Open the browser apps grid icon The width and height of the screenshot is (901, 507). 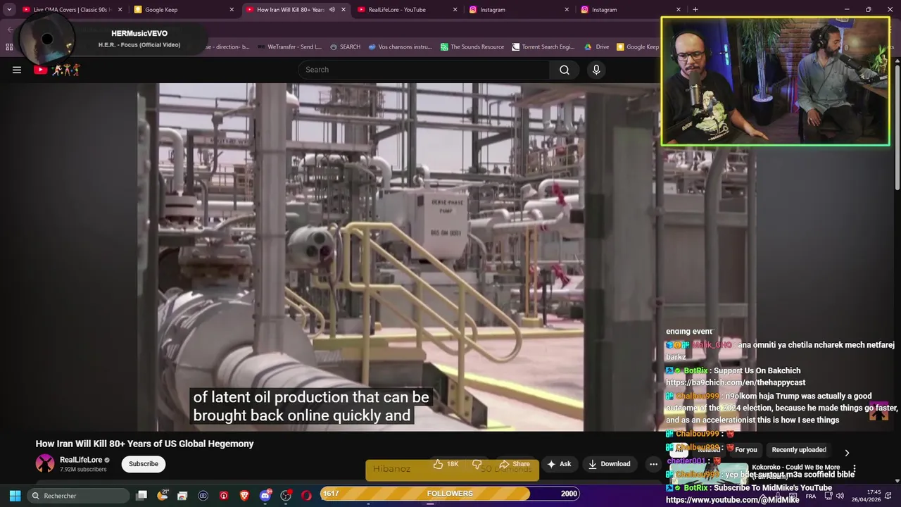pyautogui.click(x=9, y=47)
